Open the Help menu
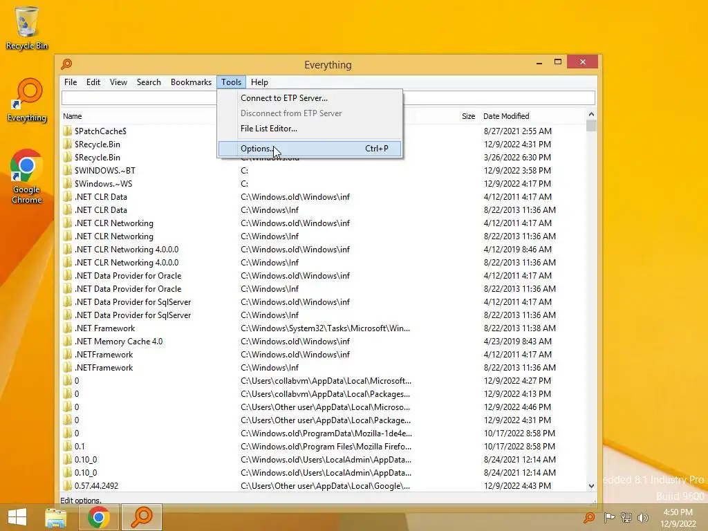708x531 pixels. [259, 82]
